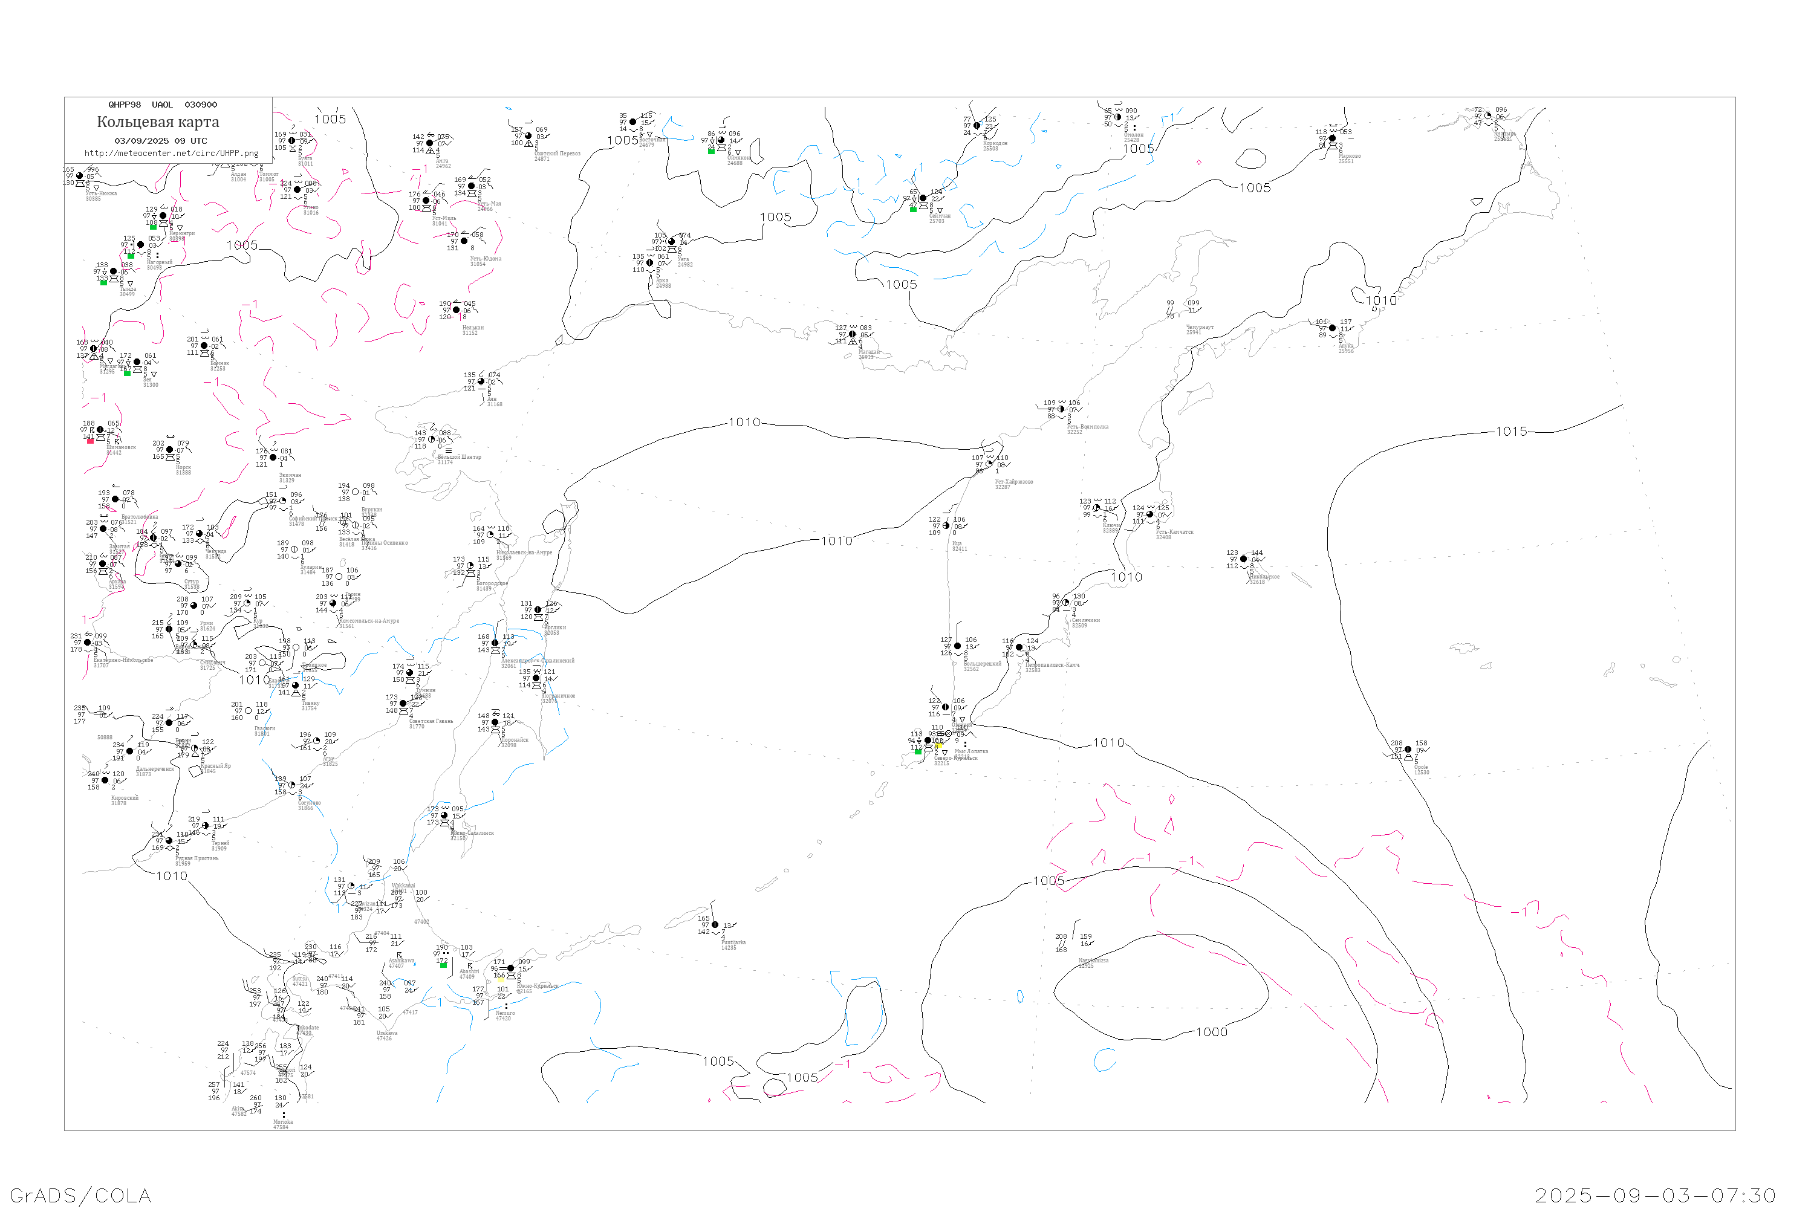The height and width of the screenshot is (1209, 1814).
Task: Click the green square at Тында station
Action: click(104, 282)
